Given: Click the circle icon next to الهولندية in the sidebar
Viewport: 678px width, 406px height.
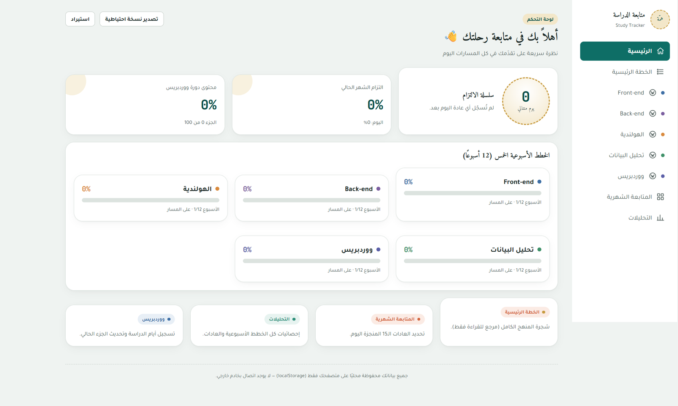Looking at the screenshot, I should [653, 134].
